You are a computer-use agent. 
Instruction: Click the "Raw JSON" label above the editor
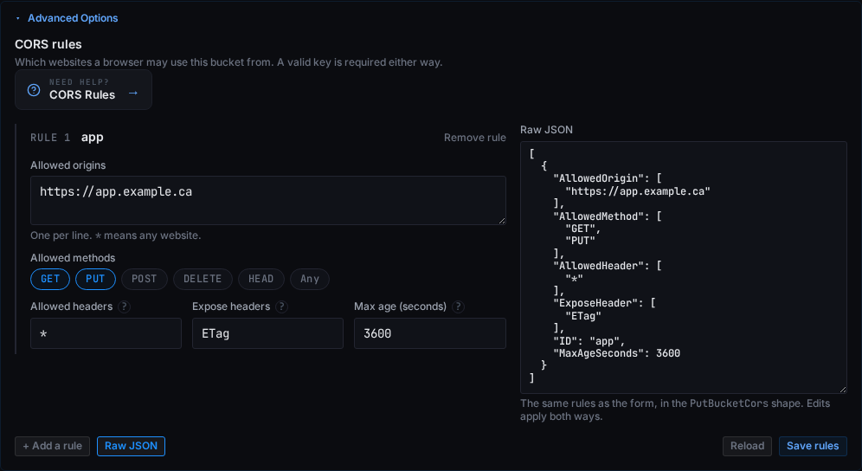tap(546, 130)
